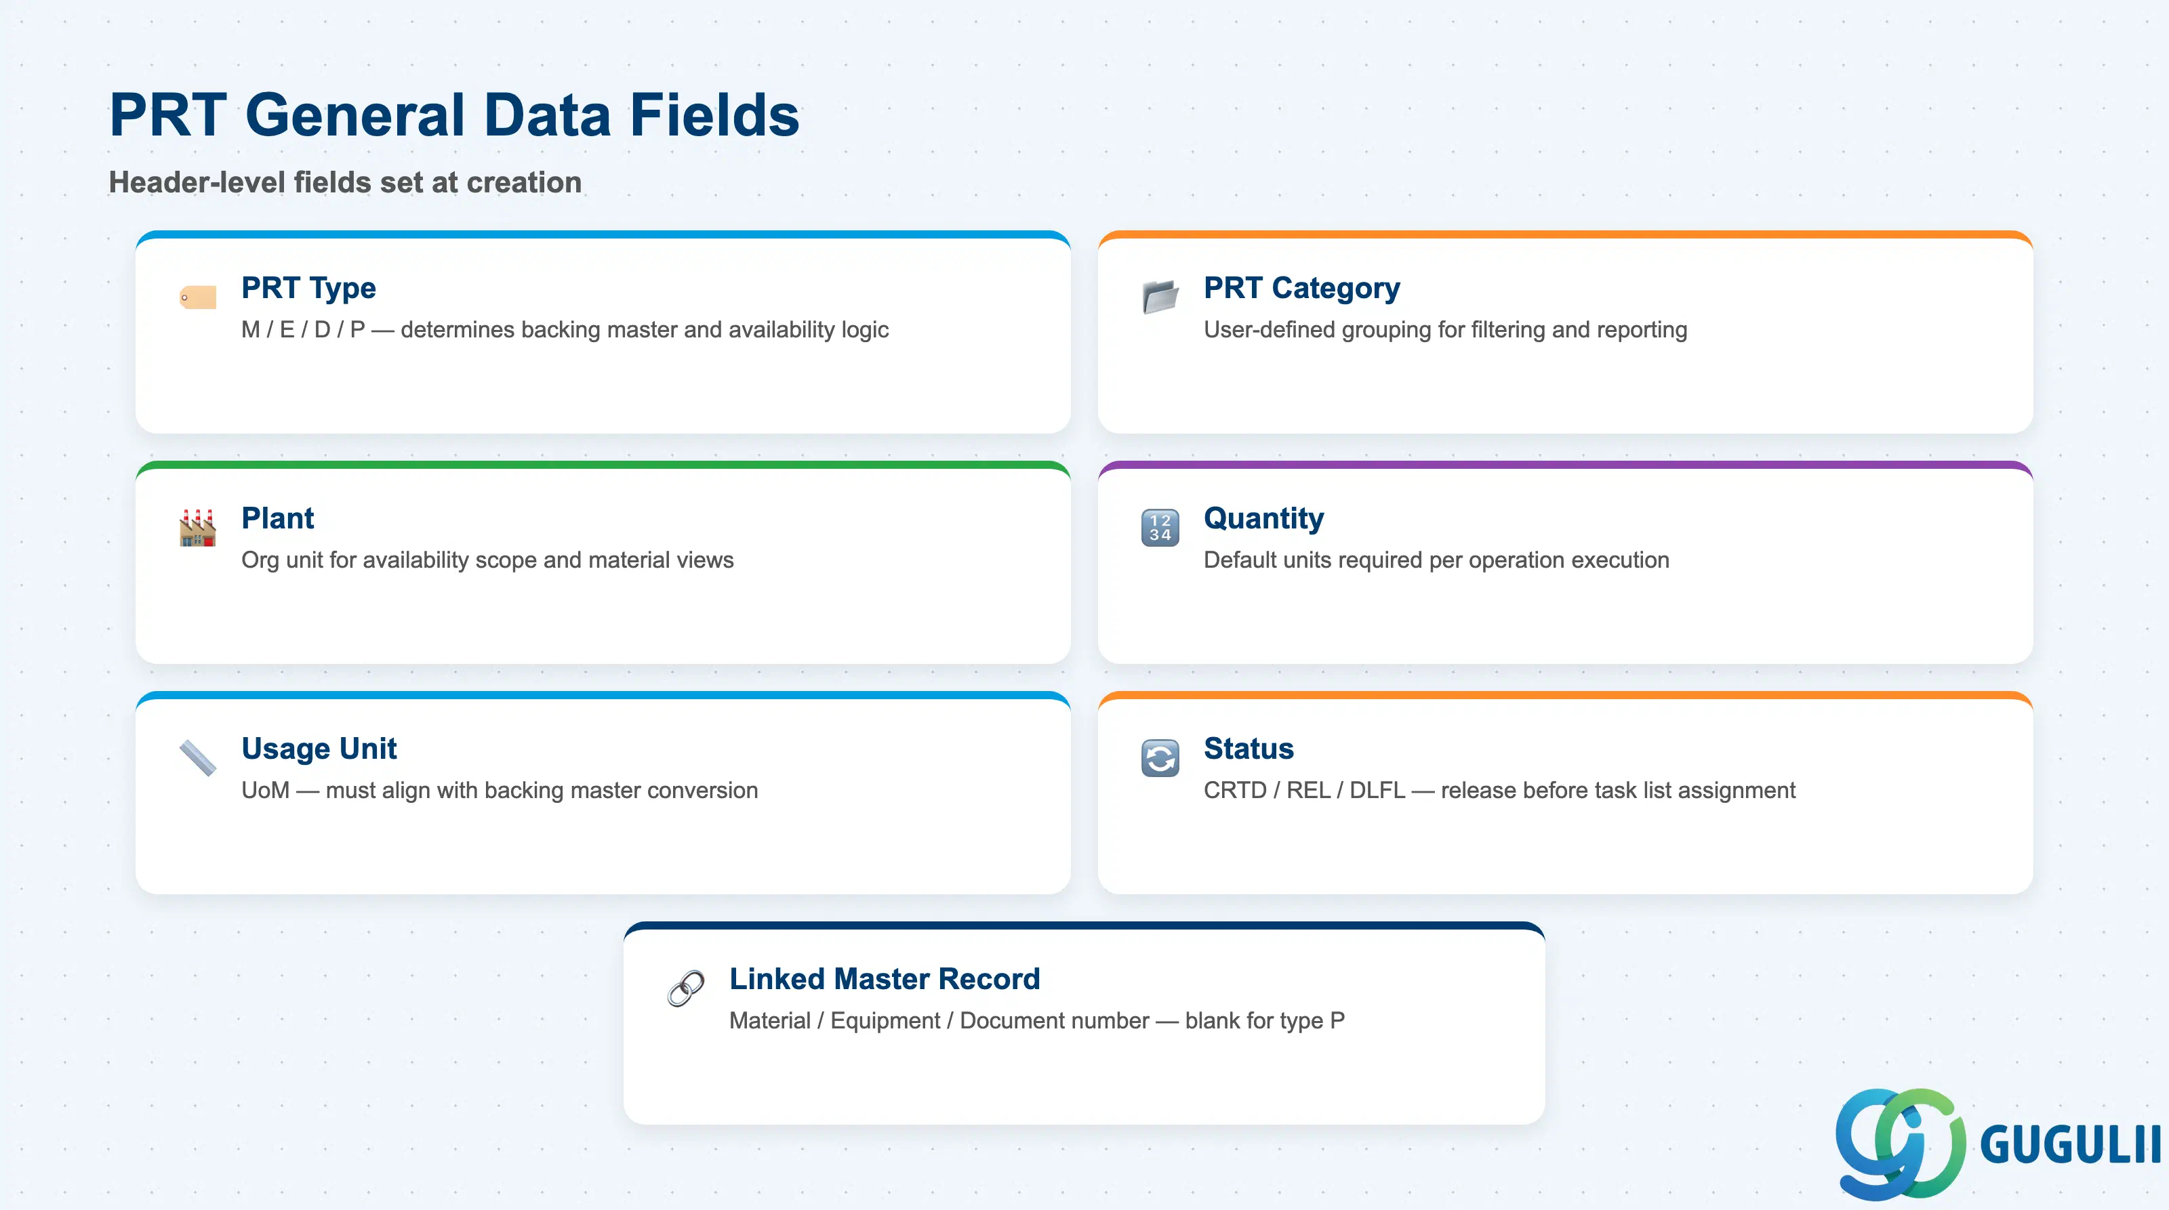Click the GUGULII brand name text
The height and width of the screenshot is (1210, 2169).
pos(2071,1145)
